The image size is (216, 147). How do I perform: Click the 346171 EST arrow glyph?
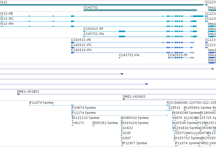click(x=73, y=125)
